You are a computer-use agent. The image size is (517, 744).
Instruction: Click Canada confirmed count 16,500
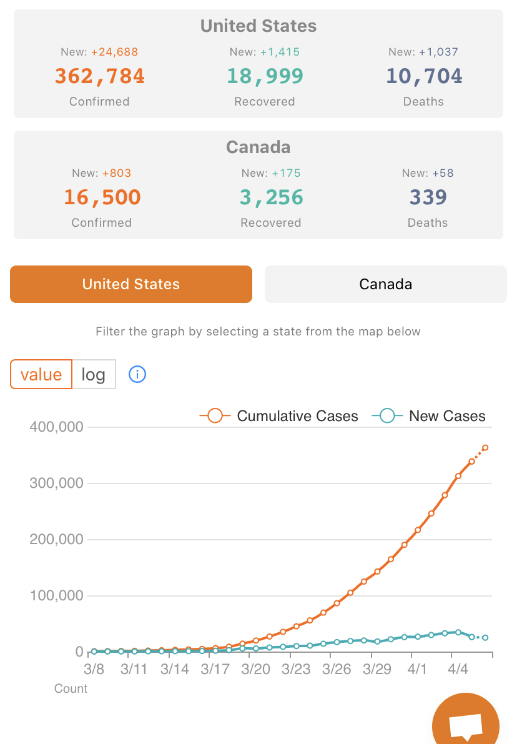coord(102,197)
